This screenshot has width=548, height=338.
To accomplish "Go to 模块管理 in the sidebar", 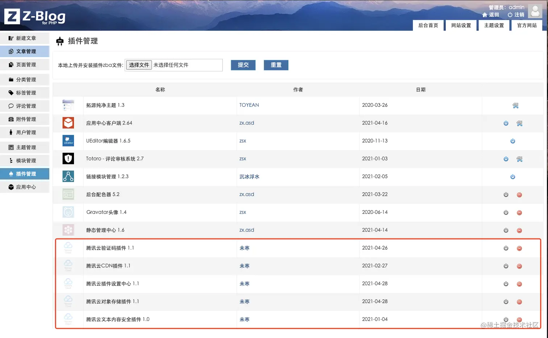I will 25,161.
